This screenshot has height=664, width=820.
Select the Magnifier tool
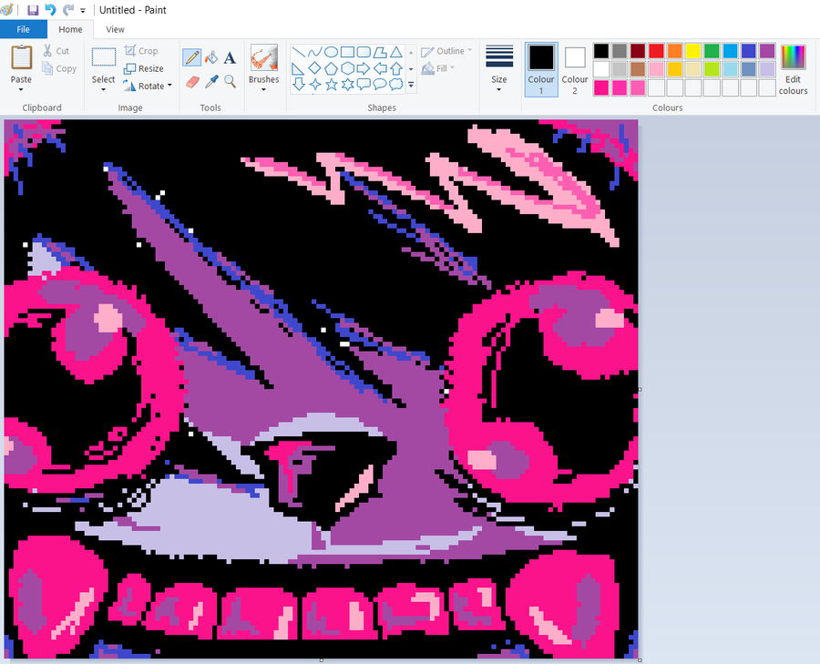click(x=231, y=82)
